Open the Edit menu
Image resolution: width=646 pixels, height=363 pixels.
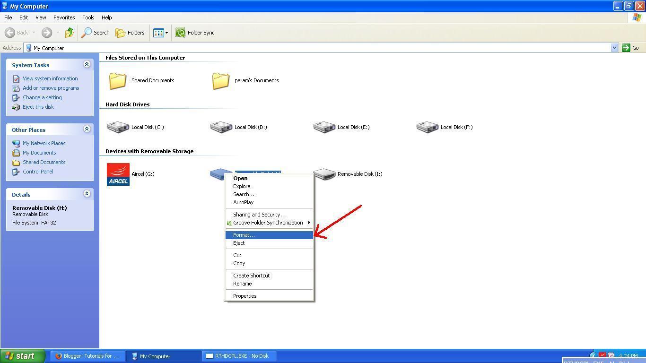(24, 17)
